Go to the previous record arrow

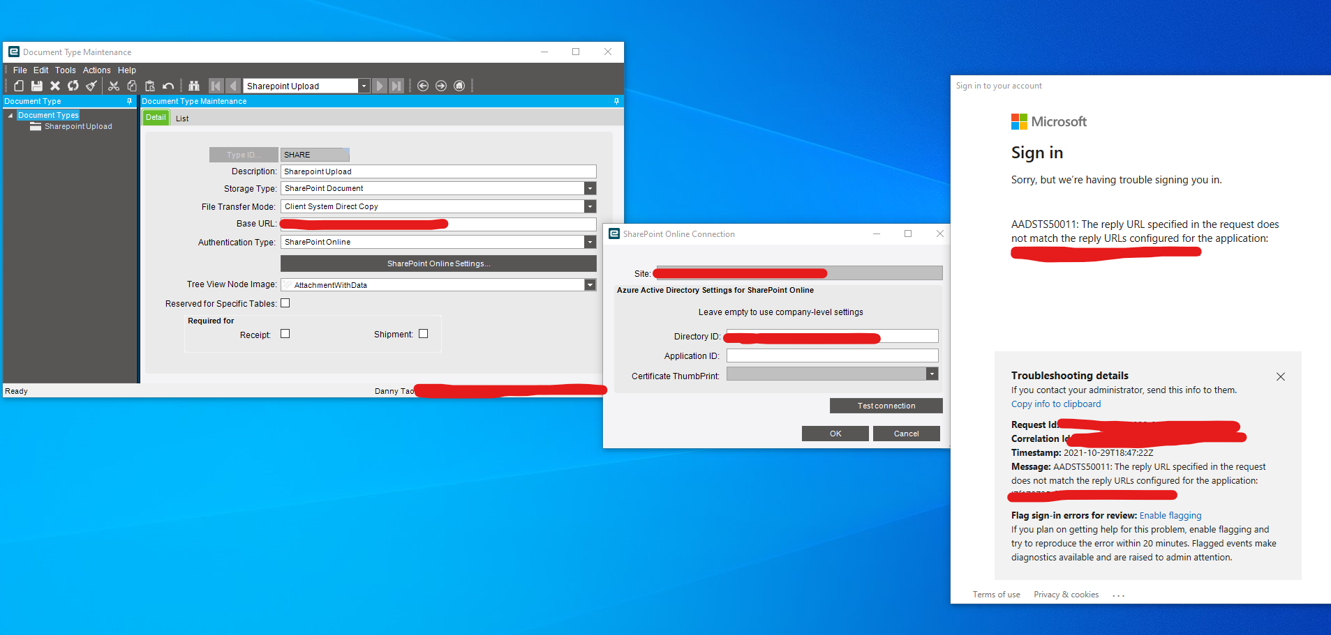click(233, 86)
